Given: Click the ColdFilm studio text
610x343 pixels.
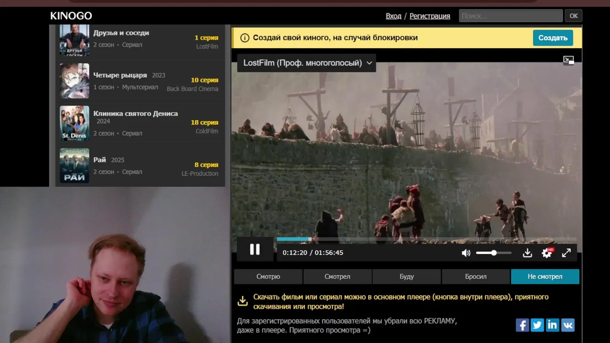Looking at the screenshot, I should point(207,131).
